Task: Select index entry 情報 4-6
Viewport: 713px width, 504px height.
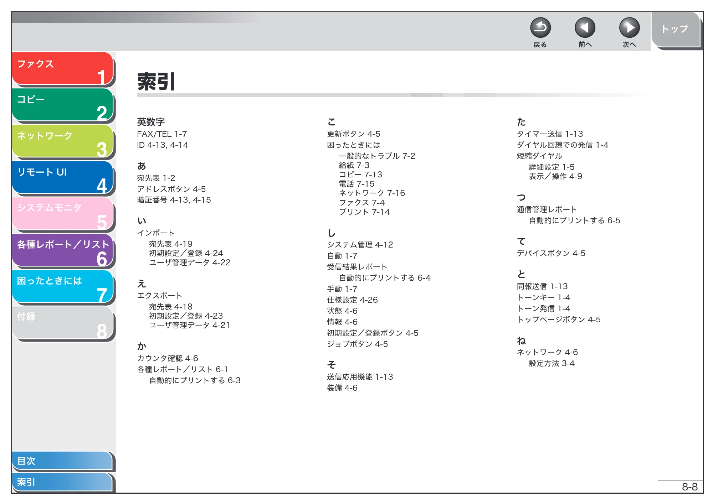Action: point(342,322)
